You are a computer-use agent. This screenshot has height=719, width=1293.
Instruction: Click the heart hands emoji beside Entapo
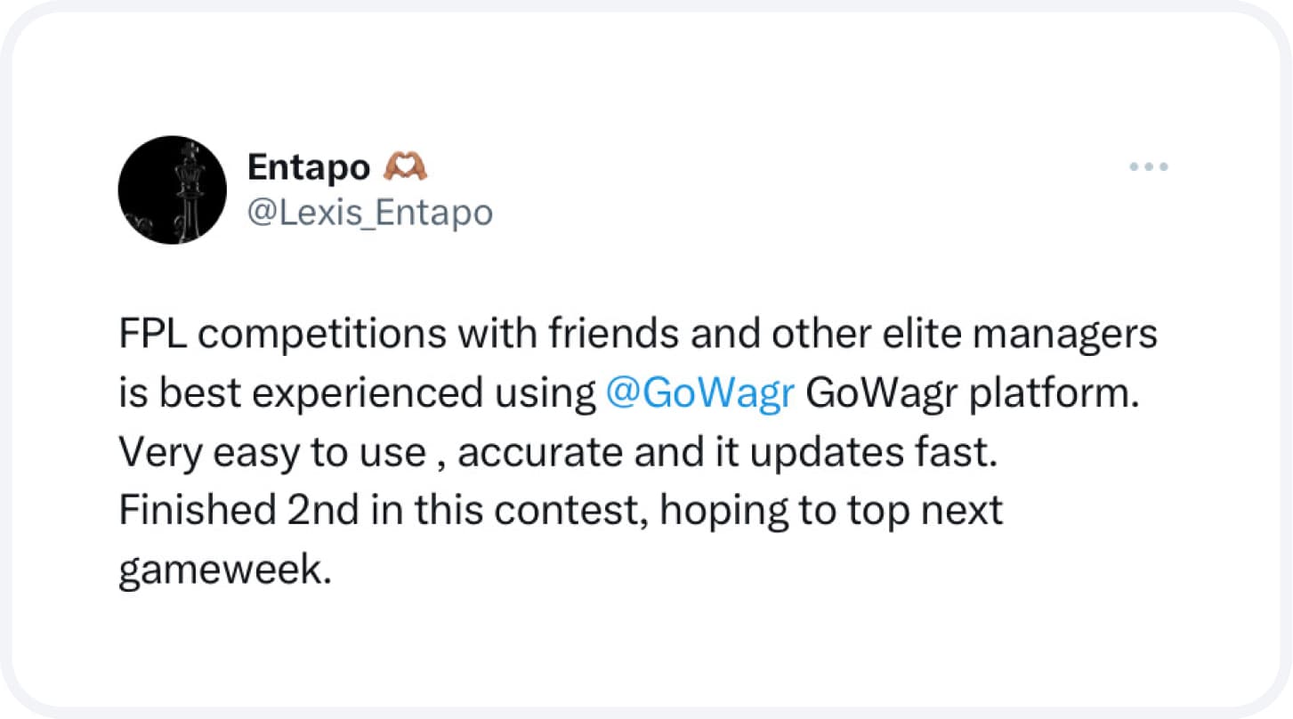coord(405,166)
